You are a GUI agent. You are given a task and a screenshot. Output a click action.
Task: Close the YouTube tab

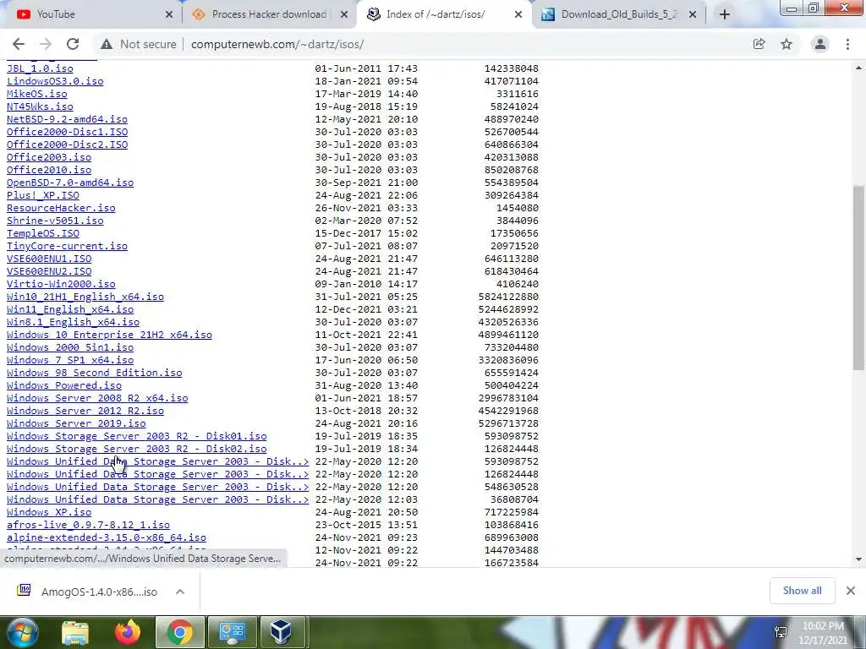pos(169,14)
